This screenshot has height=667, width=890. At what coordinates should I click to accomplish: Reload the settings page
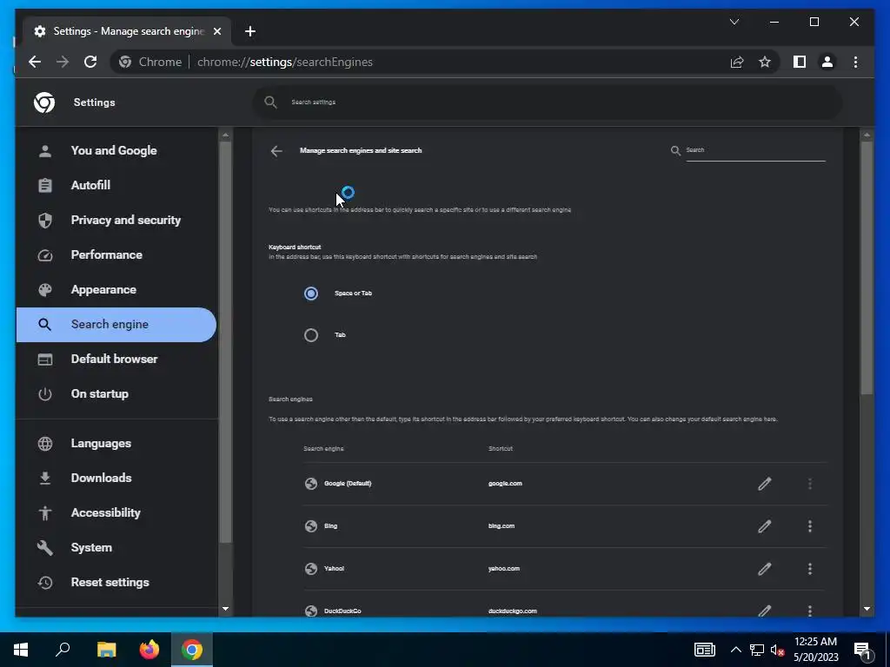[x=90, y=62]
